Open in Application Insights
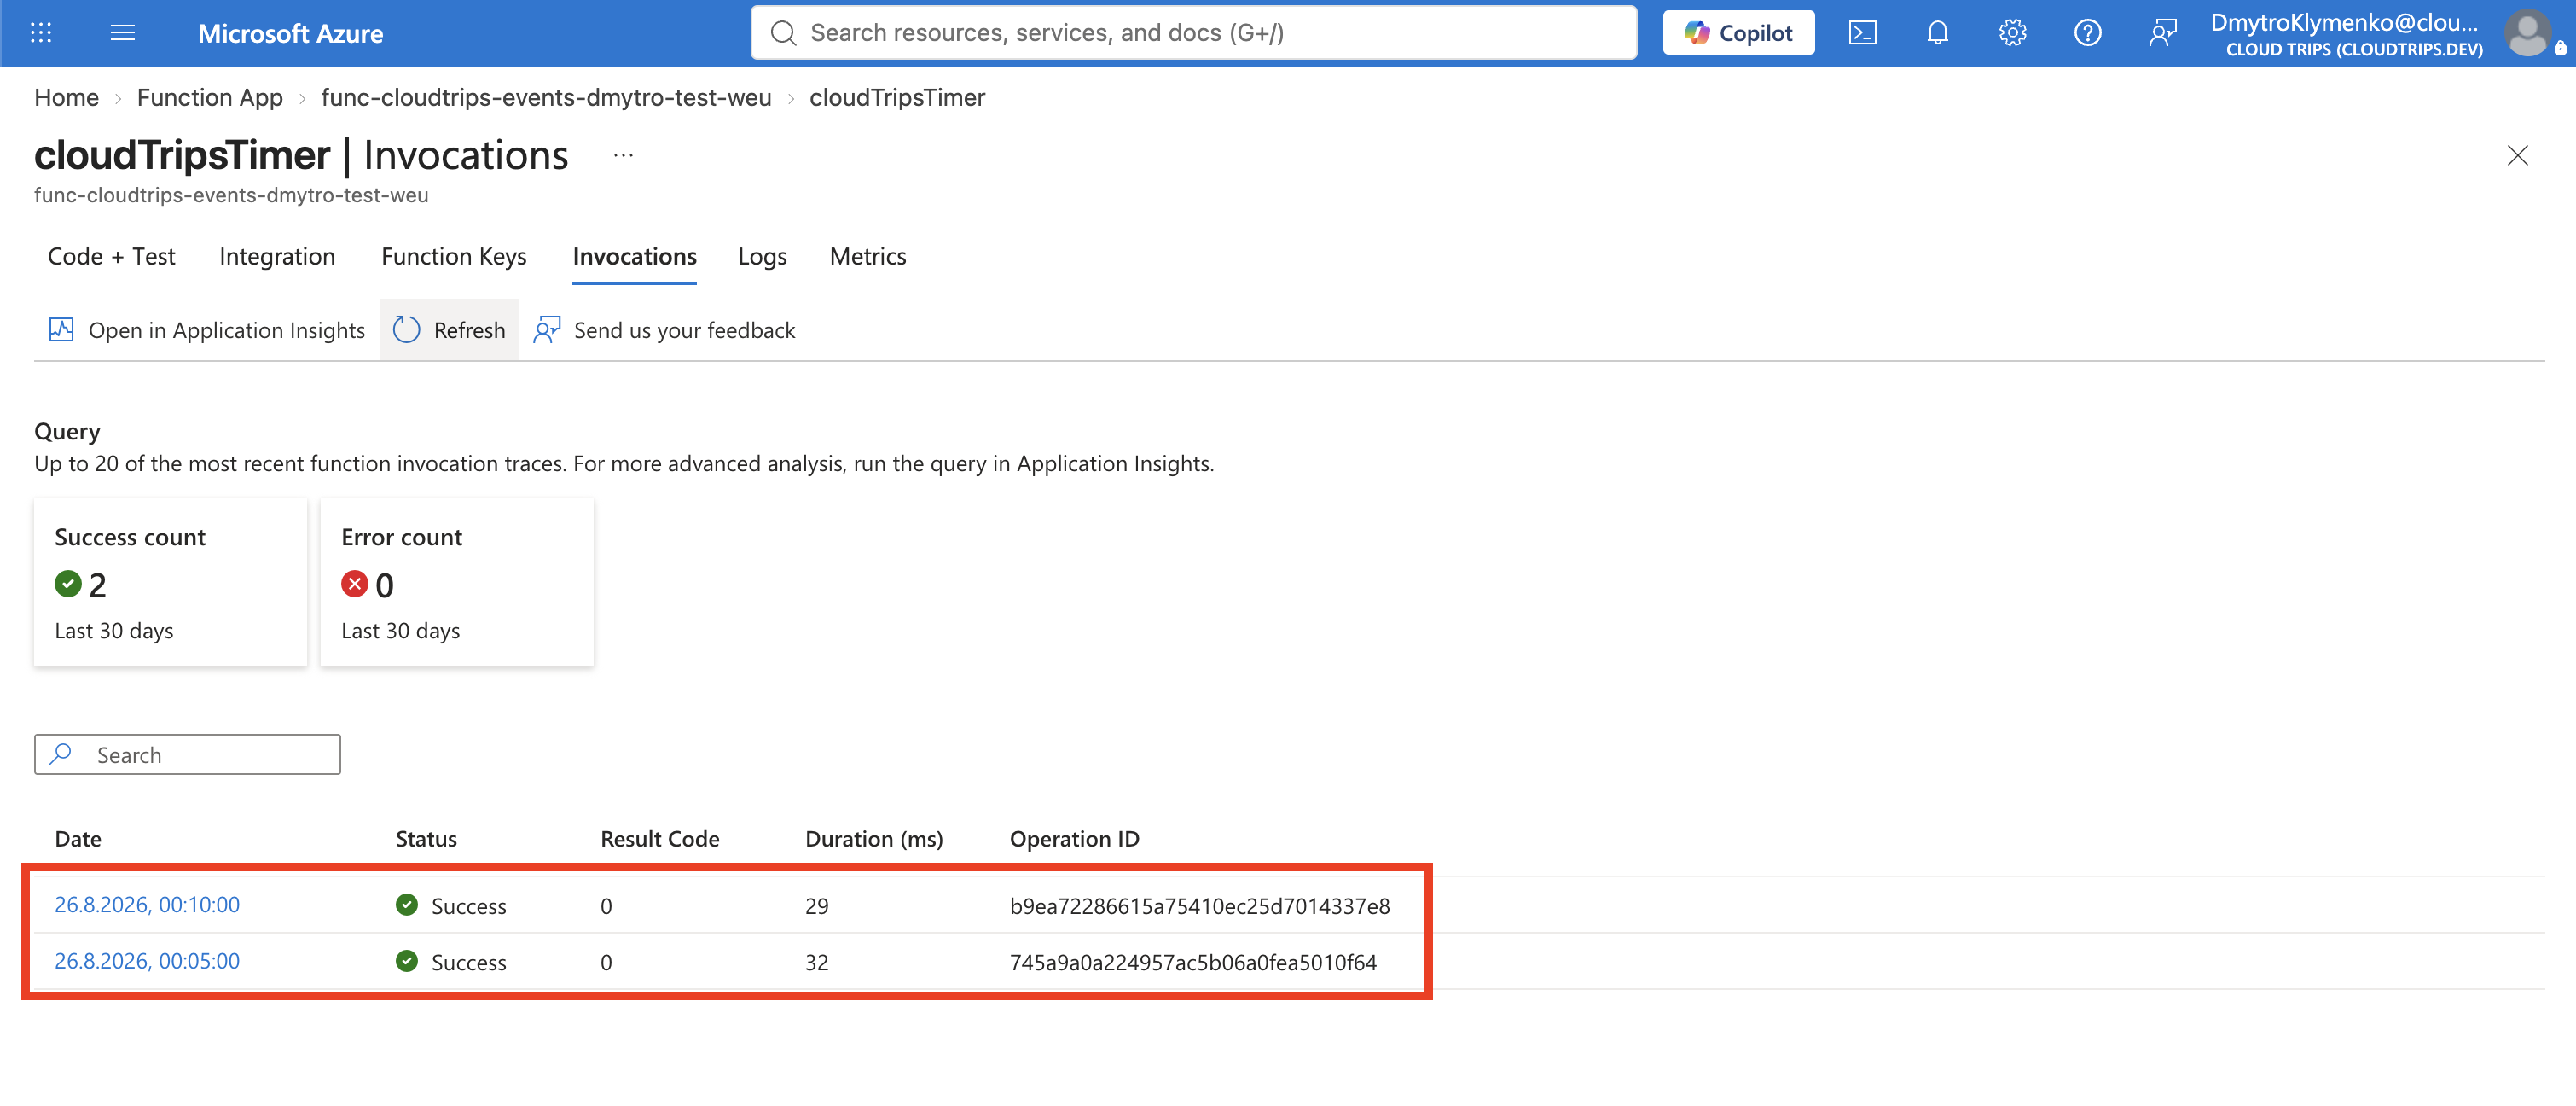 pos(207,329)
